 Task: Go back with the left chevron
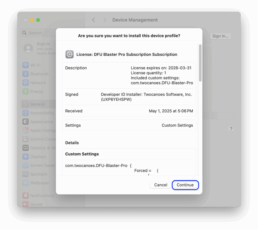click(x=93, y=20)
